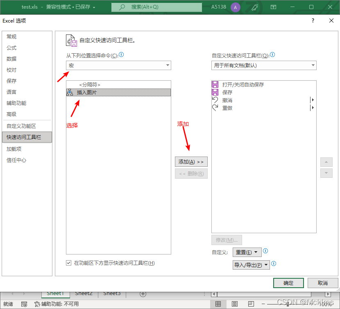
Task: Click info icon beside 导入/导出 button
Action: [x=274, y=264]
